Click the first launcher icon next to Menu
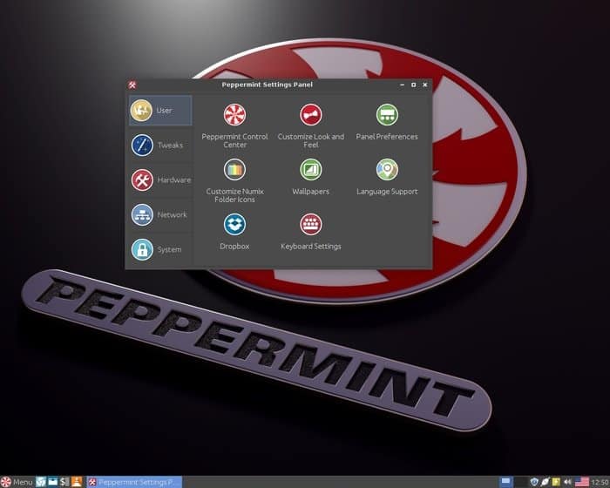This screenshot has width=610, height=488. (x=41, y=482)
